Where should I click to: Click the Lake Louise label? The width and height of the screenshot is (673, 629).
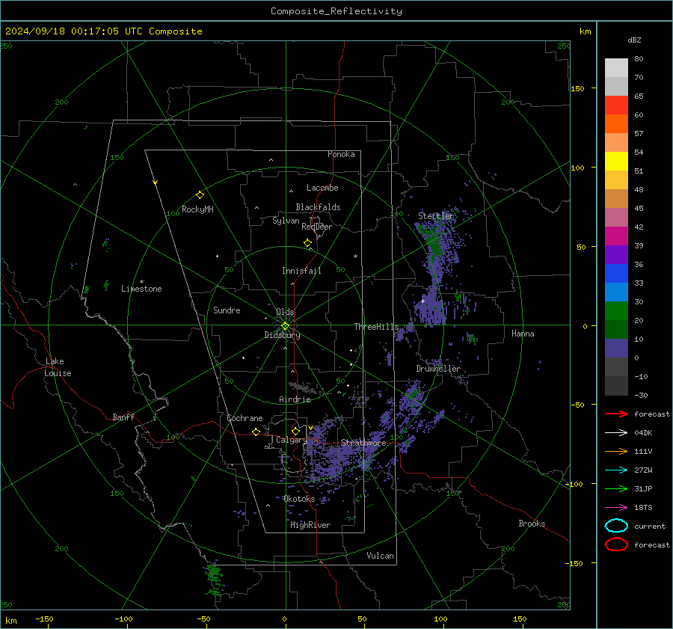[x=58, y=367]
